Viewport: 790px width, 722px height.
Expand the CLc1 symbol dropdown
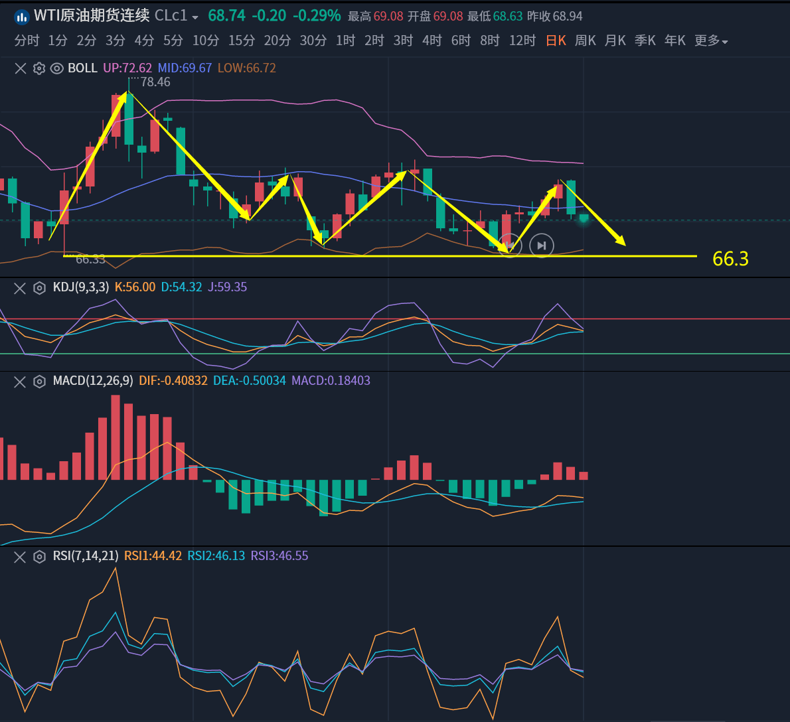click(195, 17)
